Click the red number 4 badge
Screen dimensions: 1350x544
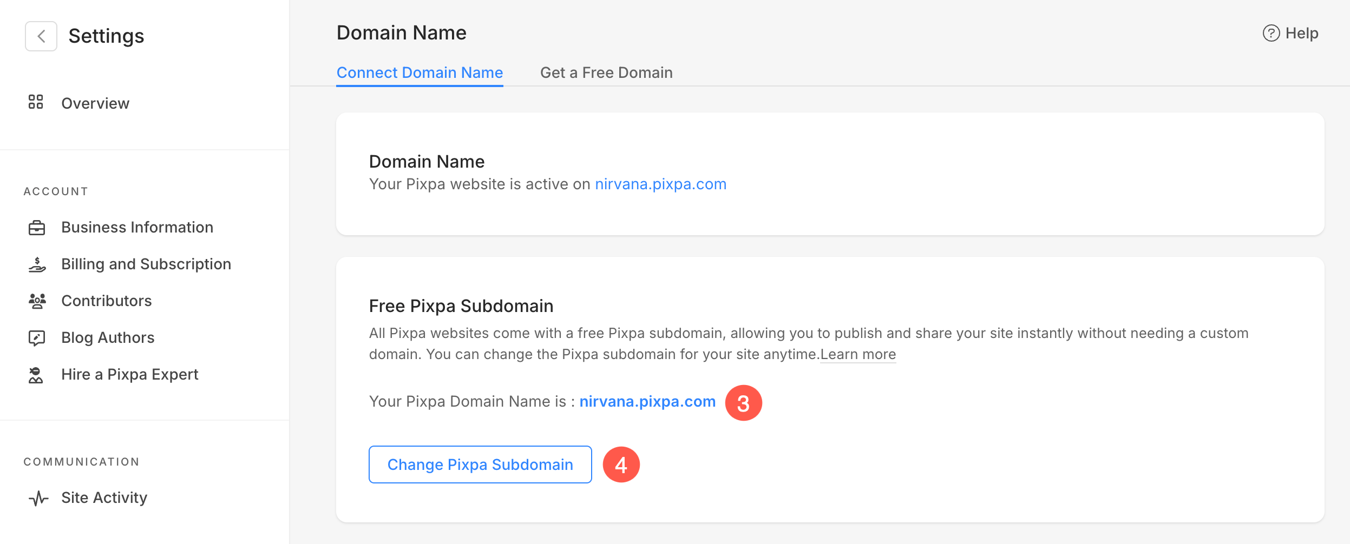point(621,465)
